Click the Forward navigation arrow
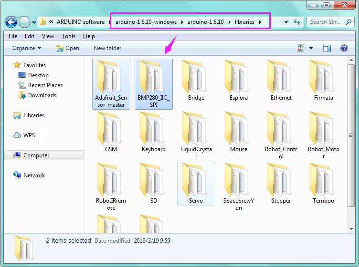Screen dimensions: 359x267 [24, 22]
